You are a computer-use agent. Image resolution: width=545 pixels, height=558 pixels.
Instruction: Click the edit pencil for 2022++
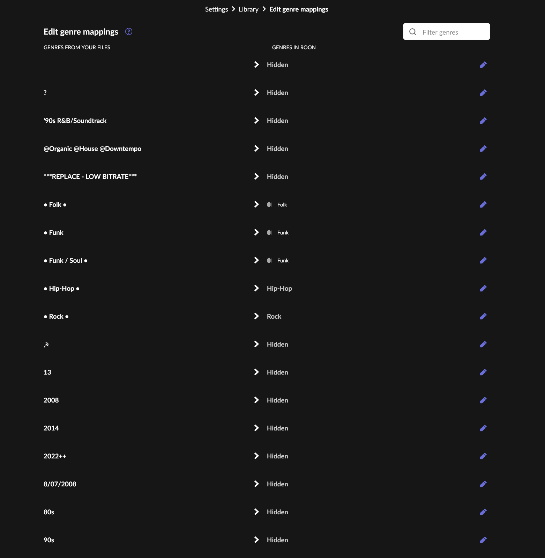point(483,456)
